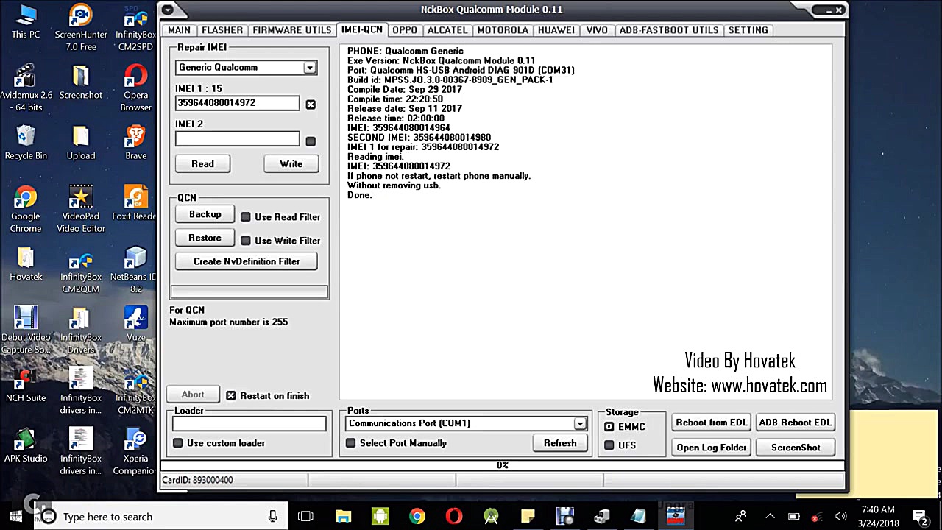
Task: Open the Windows Start menu
Action: [16, 517]
